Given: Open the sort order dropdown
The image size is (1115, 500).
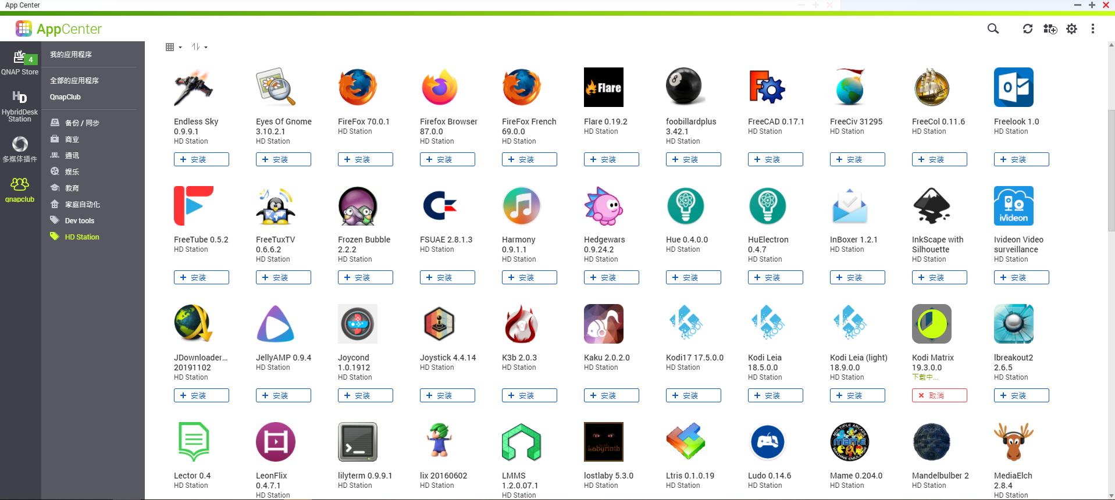Looking at the screenshot, I should click(200, 47).
